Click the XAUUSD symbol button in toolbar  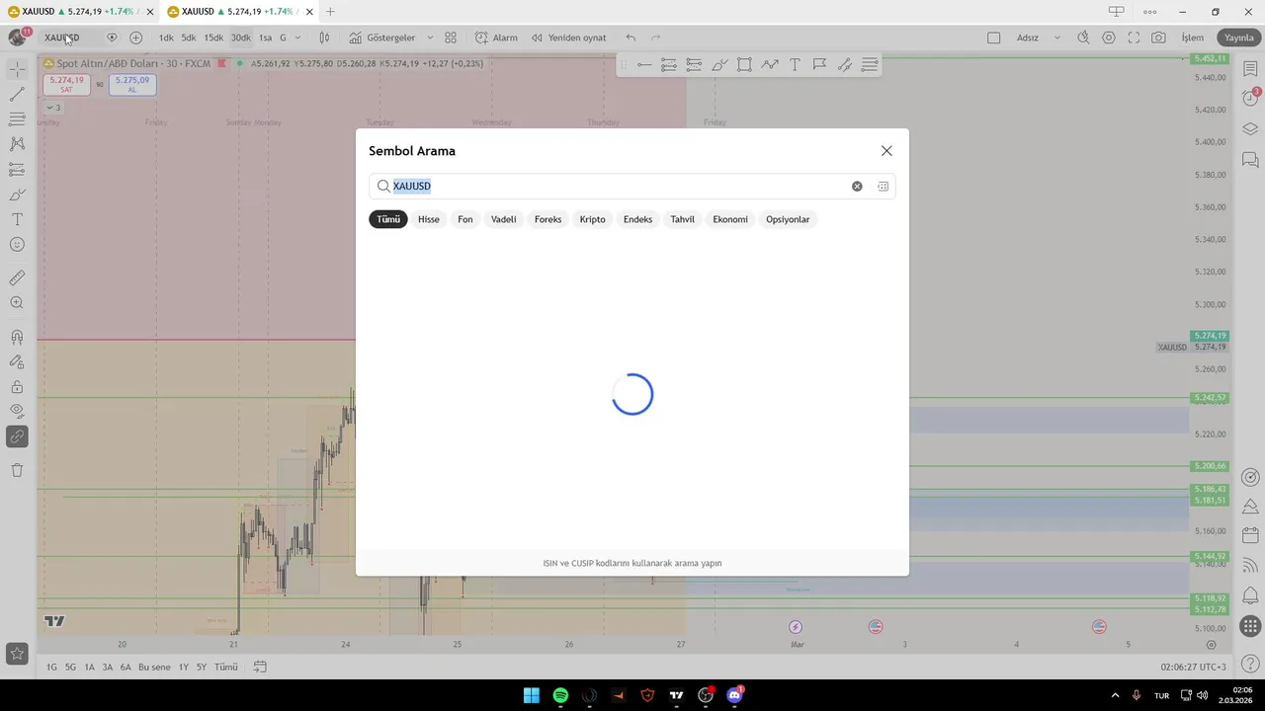pos(62,38)
